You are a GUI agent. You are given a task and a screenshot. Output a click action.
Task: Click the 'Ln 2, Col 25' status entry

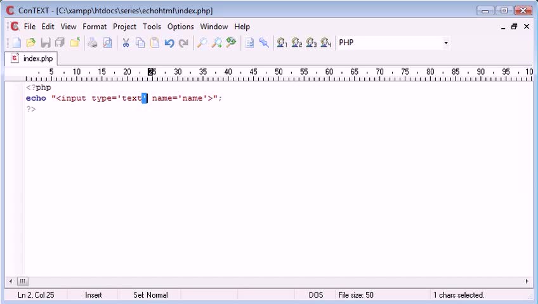tap(36, 294)
